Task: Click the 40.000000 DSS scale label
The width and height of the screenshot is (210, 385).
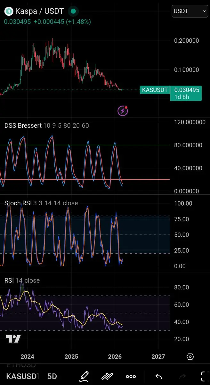Action: (188, 168)
